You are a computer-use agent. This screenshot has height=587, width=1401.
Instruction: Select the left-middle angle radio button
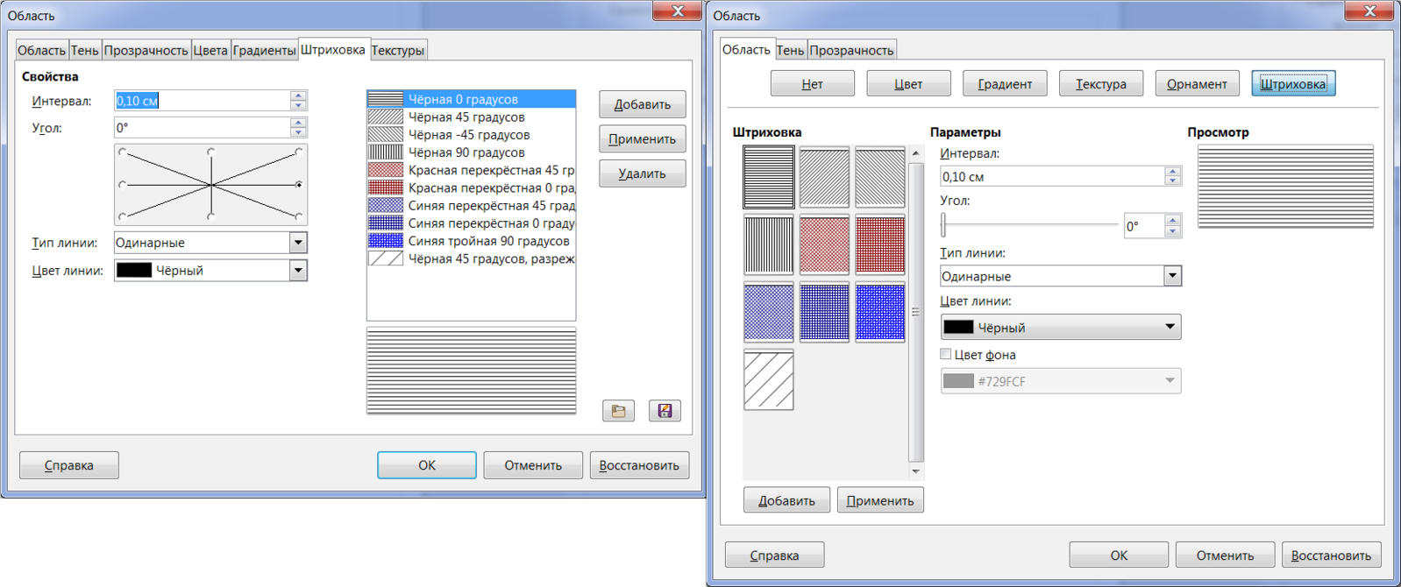pos(123,185)
